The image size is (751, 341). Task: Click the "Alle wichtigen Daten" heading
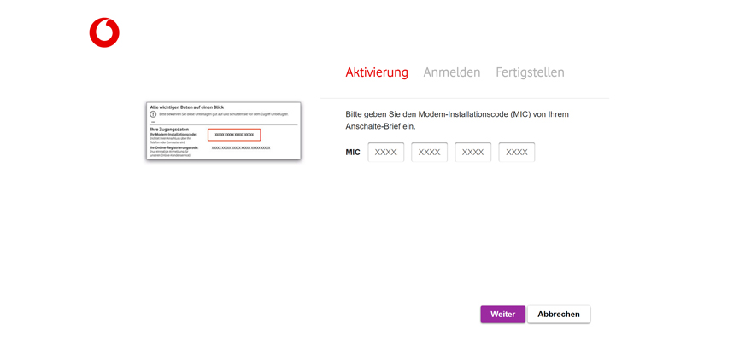(x=187, y=107)
